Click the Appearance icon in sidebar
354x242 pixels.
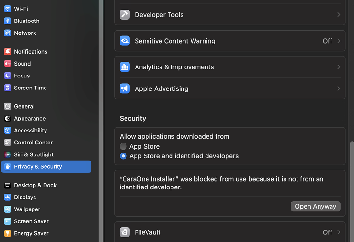point(8,118)
